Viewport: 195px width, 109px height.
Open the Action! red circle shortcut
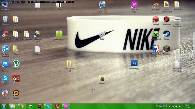(x=156, y=20)
